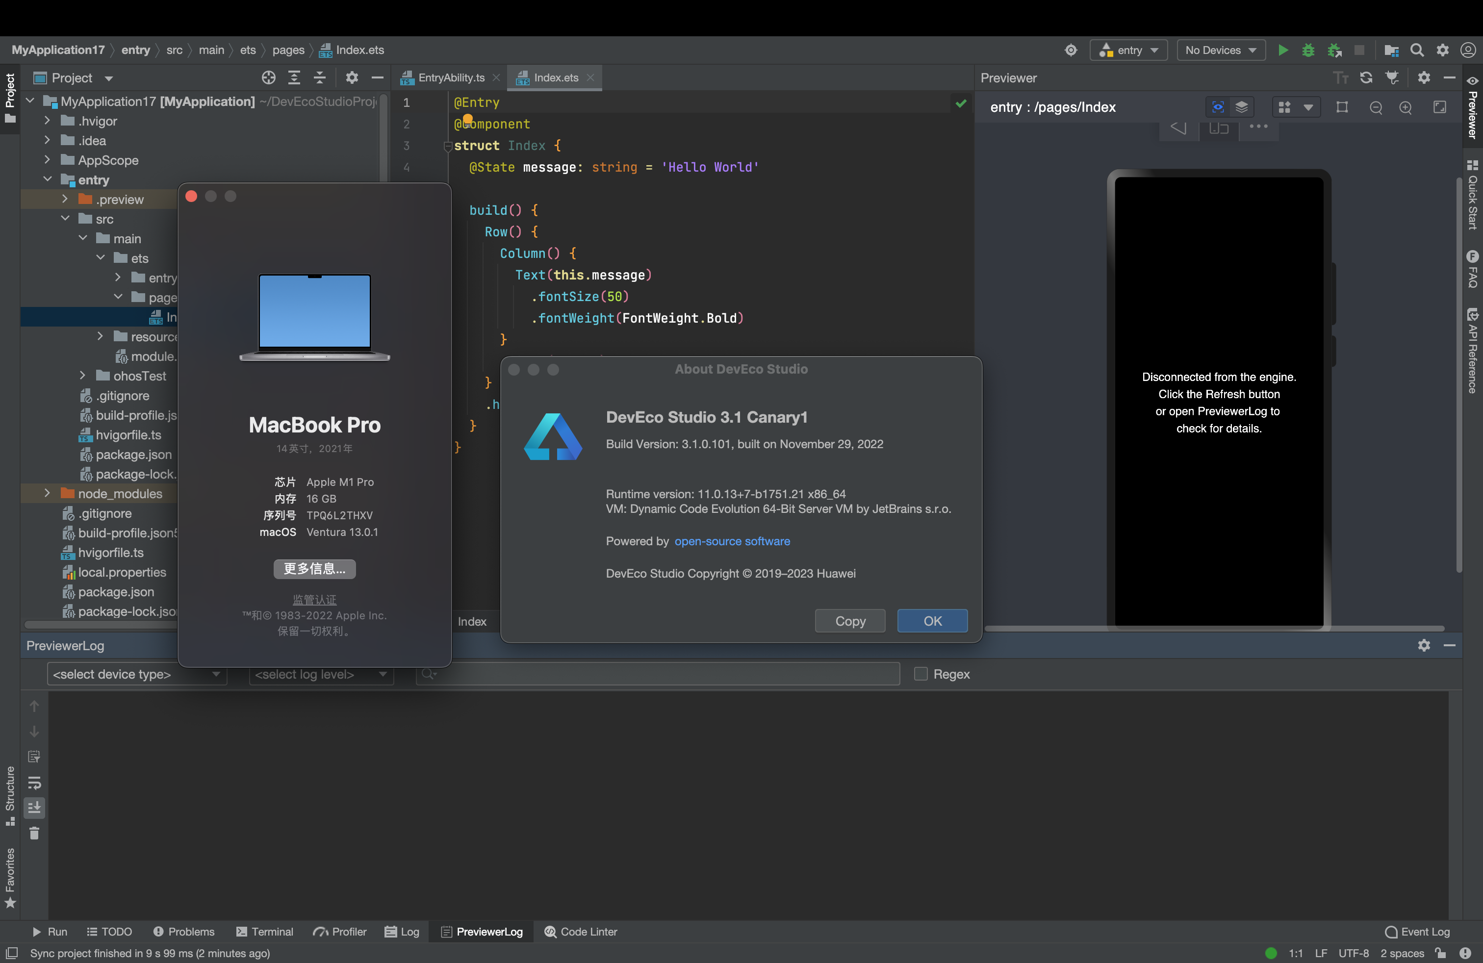1483x963 pixels.
Task: Click the Previewer horizontal scrollbar
Action: 1214,629
